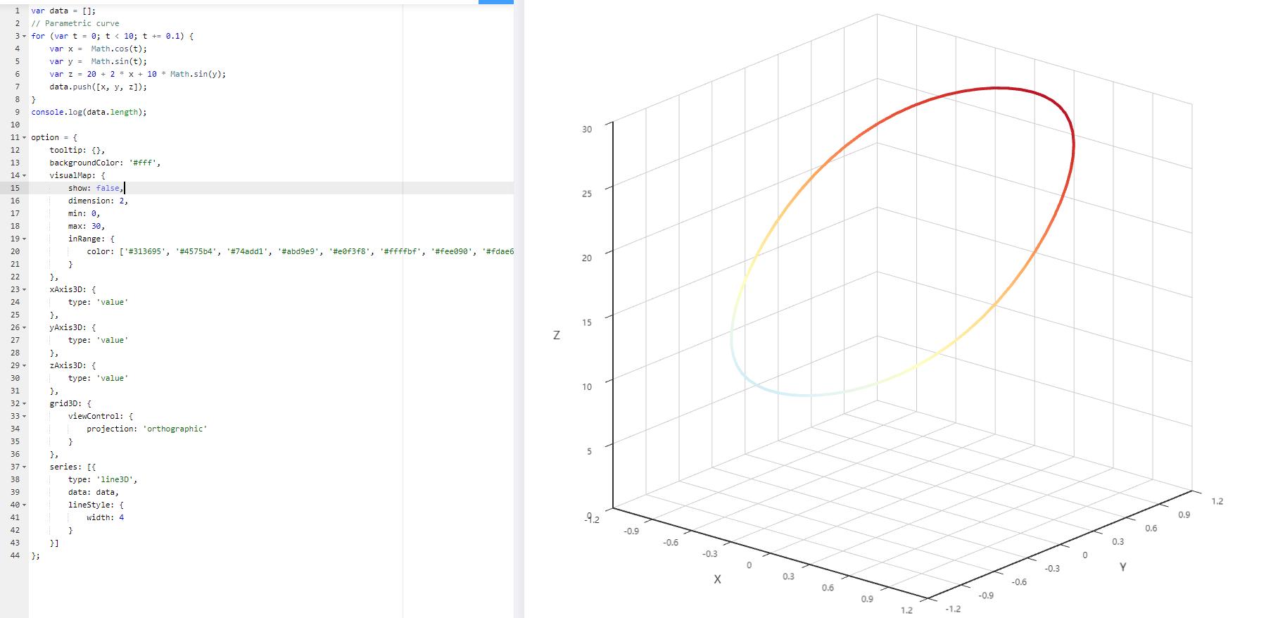1278x618 pixels.
Task: Fold the inRange block at line 19
Action: tap(24, 239)
